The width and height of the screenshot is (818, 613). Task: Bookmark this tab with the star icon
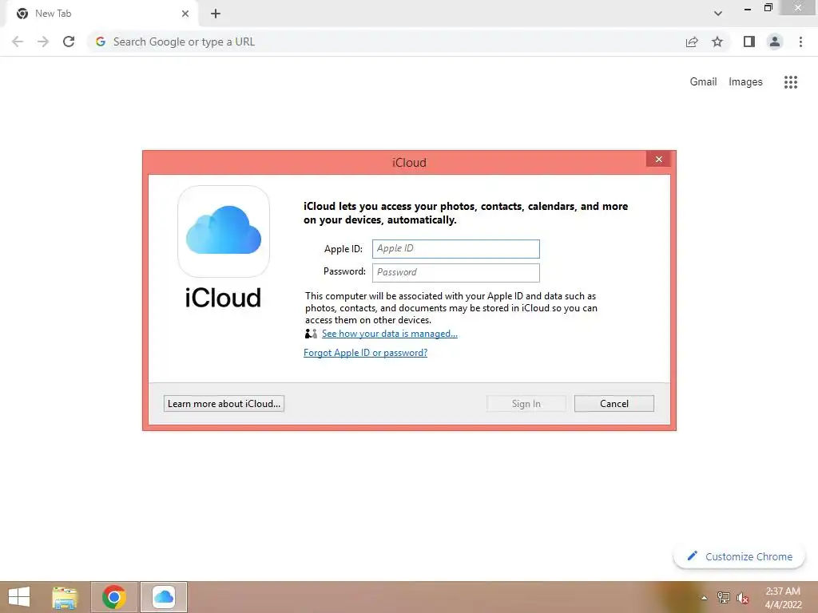717,42
